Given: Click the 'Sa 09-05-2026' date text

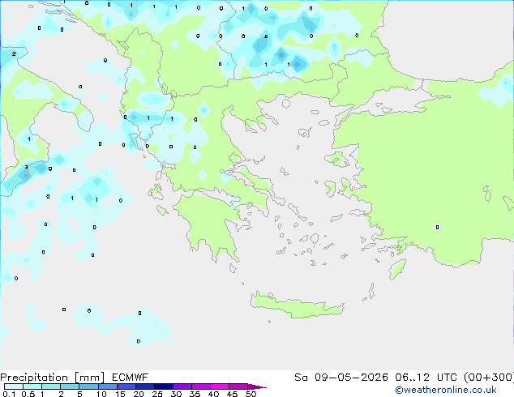Looking at the screenshot, I should (341, 378).
